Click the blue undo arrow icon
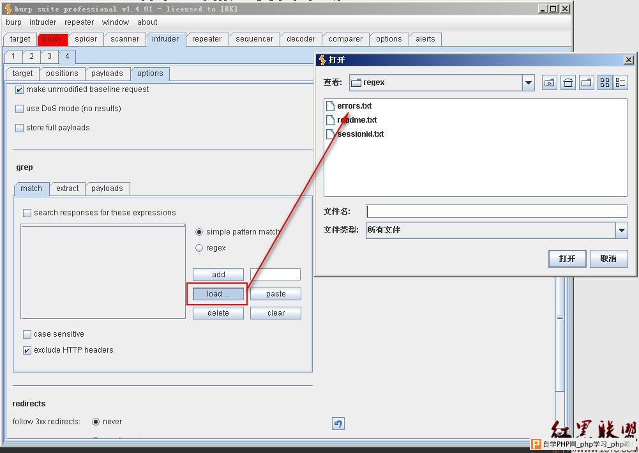639x453 pixels. point(338,424)
